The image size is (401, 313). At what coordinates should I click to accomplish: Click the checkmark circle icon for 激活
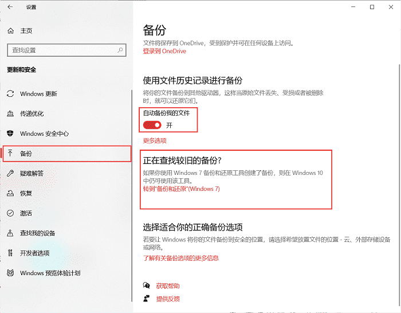point(10,213)
